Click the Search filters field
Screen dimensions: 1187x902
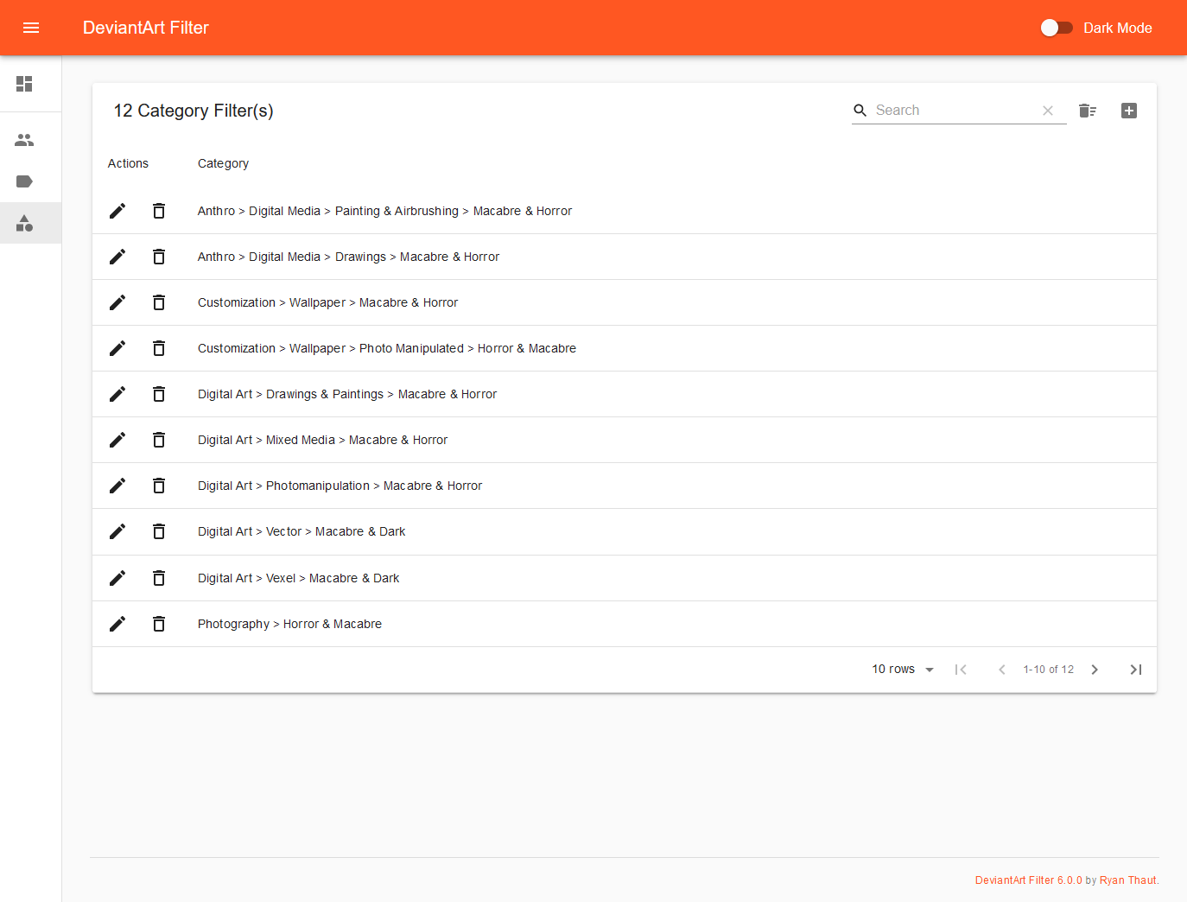(954, 111)
